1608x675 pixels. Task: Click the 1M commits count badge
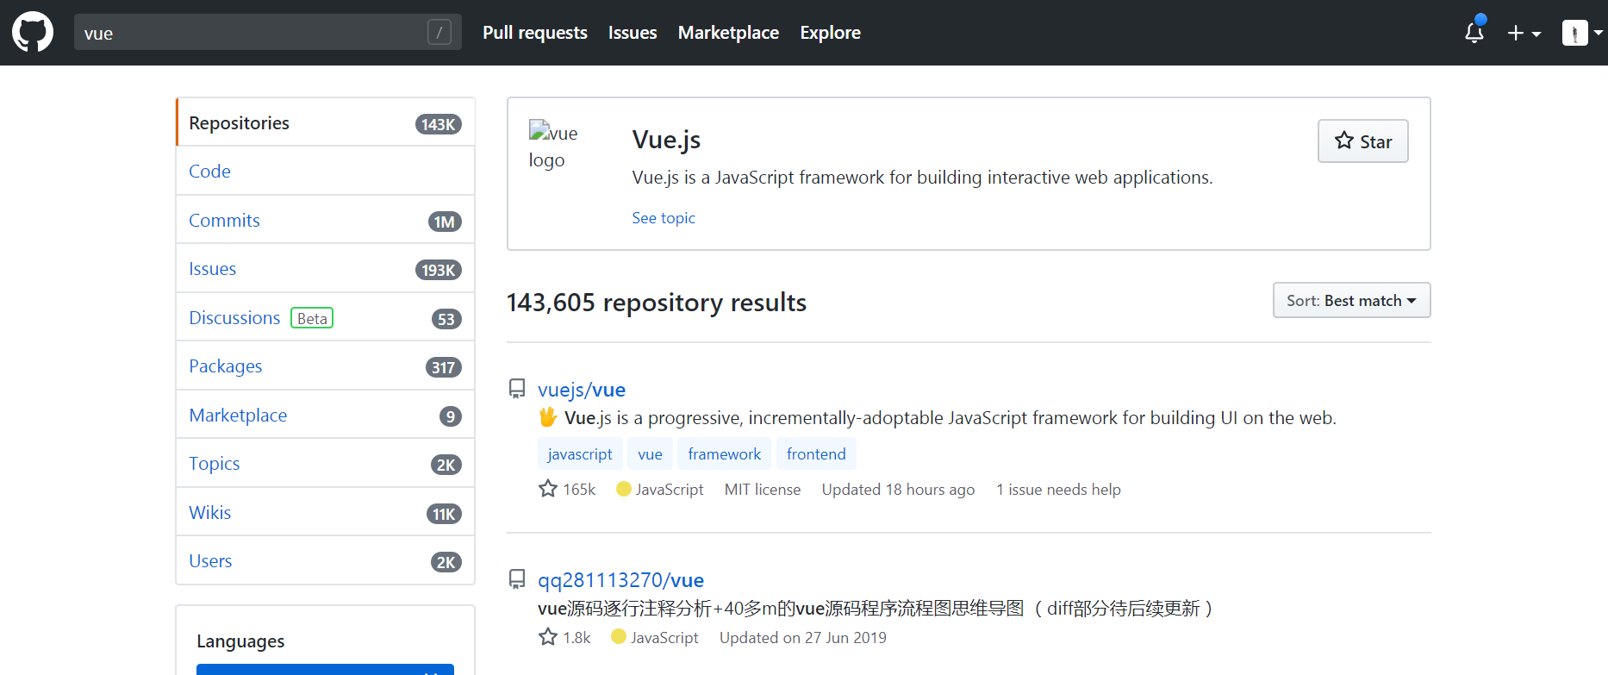point(445,222)
